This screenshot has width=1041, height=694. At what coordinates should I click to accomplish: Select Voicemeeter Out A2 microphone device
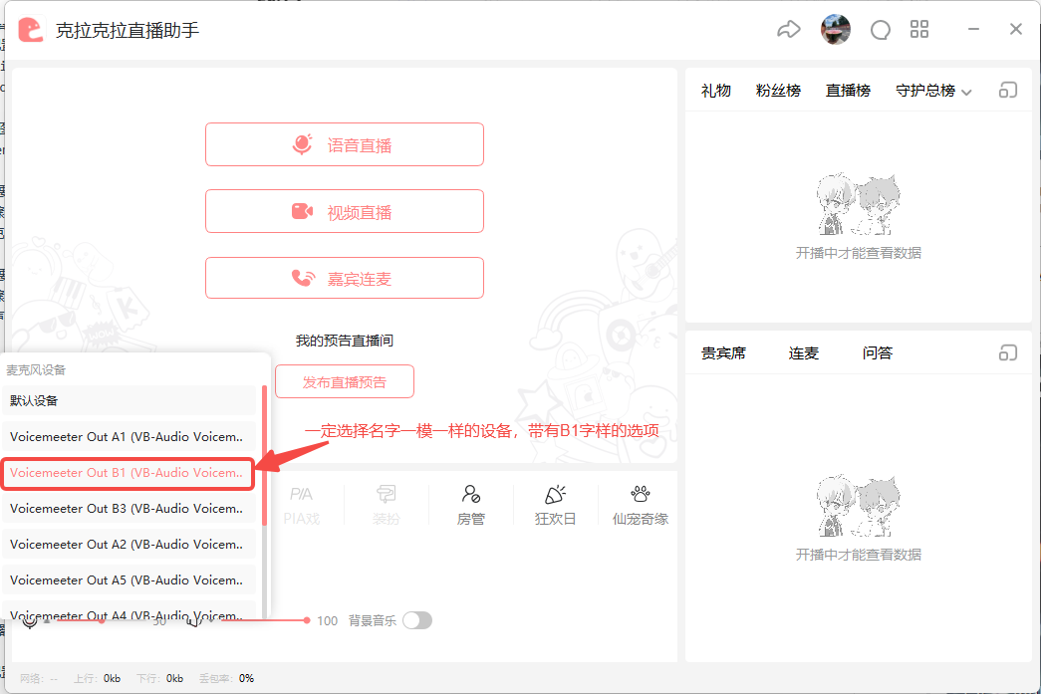click(129, 544)
